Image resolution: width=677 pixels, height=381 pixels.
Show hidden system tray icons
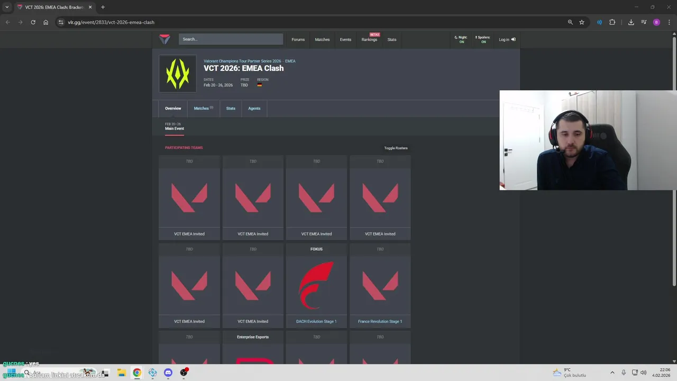point(612,373)
